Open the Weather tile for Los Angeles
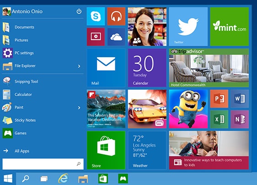 (147, 150)
